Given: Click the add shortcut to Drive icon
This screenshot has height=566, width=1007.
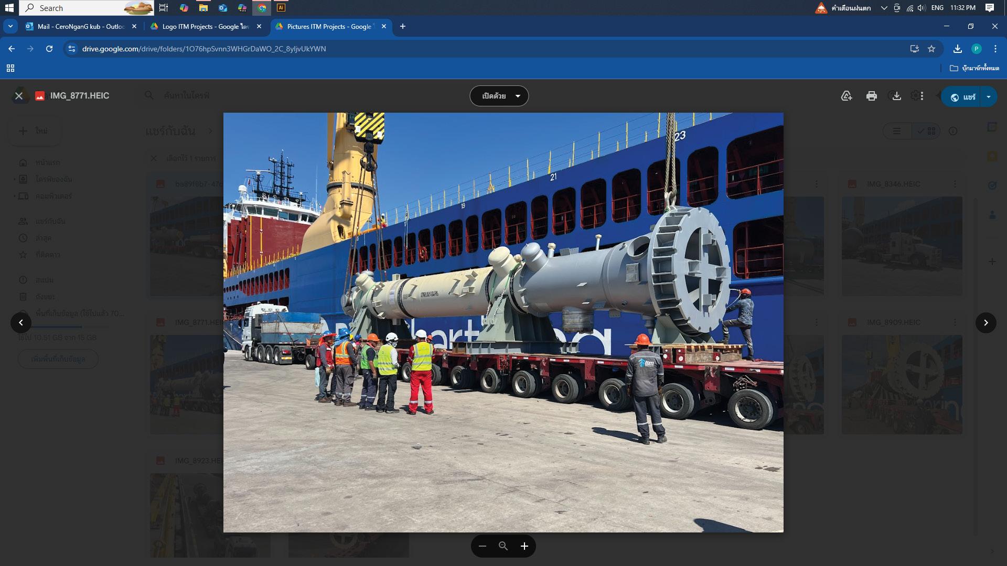Looking at the screenshot, I should [x=846, y=96].
